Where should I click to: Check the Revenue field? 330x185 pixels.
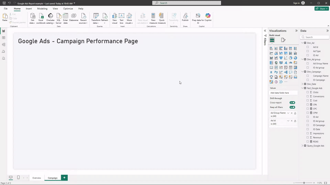point(308,138)
